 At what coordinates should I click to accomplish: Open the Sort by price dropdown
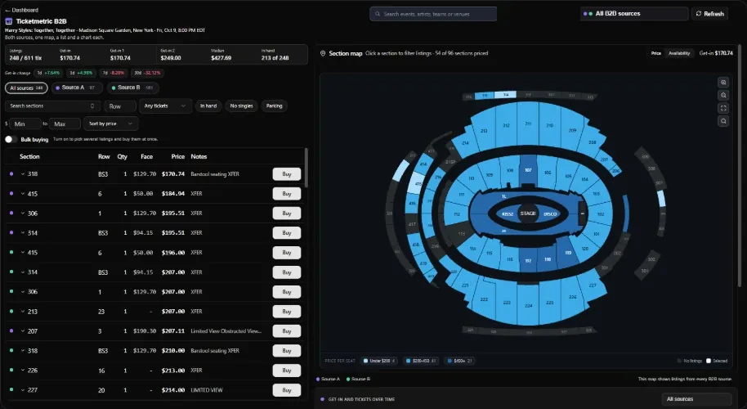point(110,124)
